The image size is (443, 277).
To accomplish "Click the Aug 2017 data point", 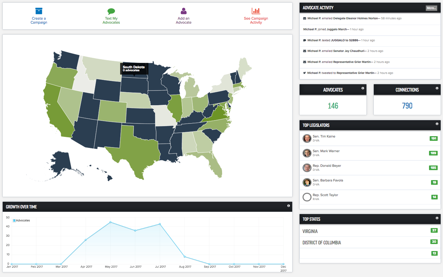I will pos(184,257).
